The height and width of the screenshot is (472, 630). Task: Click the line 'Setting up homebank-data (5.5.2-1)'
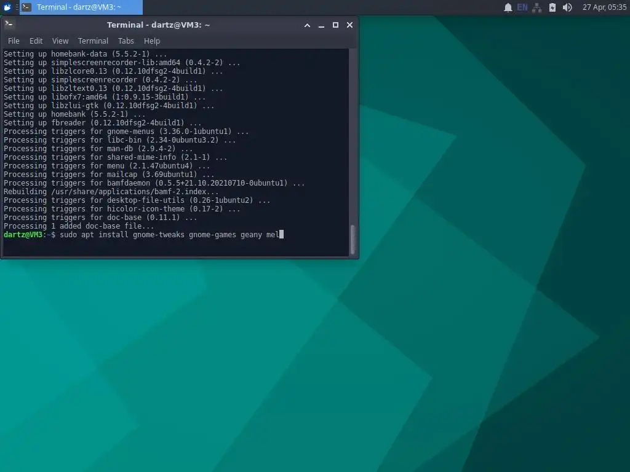pyautogui.click(x=85, y=54)
